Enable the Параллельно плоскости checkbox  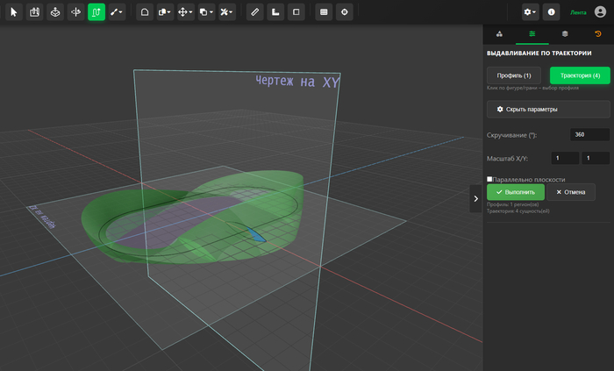tap(489, 179)
